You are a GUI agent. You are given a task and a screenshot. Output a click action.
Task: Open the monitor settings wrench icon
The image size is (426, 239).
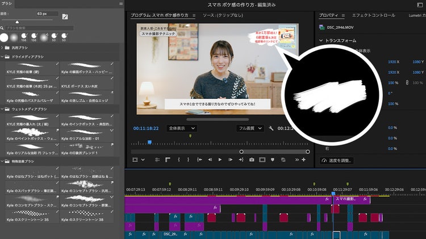tap(272, 128)
